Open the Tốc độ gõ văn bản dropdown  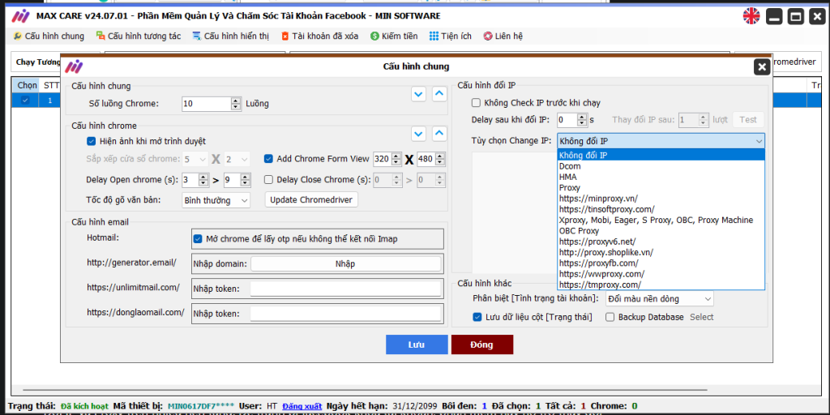click(216, 200)
